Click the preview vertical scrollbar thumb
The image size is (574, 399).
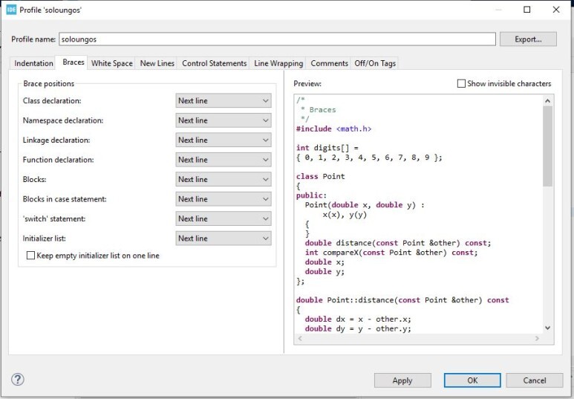click(x=547, y=146)
